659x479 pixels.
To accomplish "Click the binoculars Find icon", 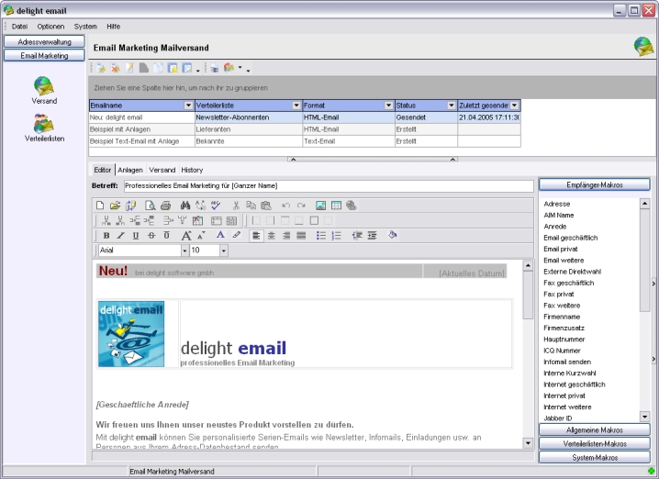I will pos(184,206).
